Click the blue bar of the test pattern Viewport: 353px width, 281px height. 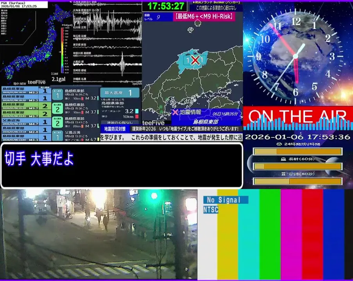pos(333,234)
